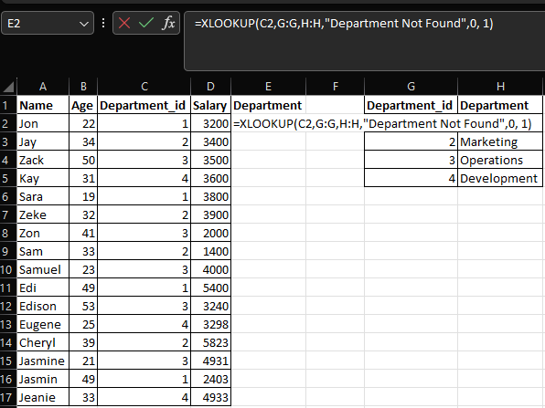Select column C header
The height and width of the screenshot is (408, 545).
pos(144,87)
